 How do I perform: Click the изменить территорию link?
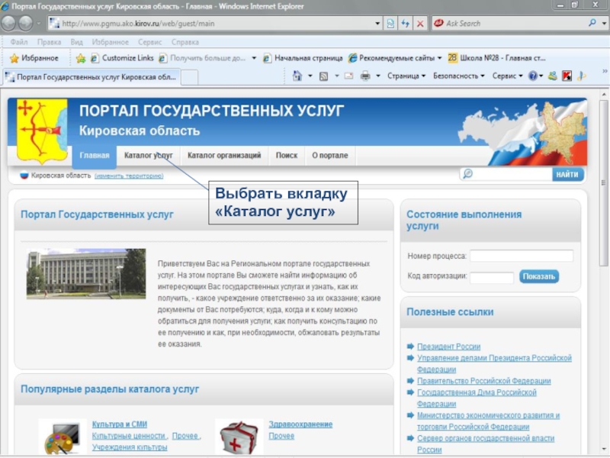click(x=129, y=176)
